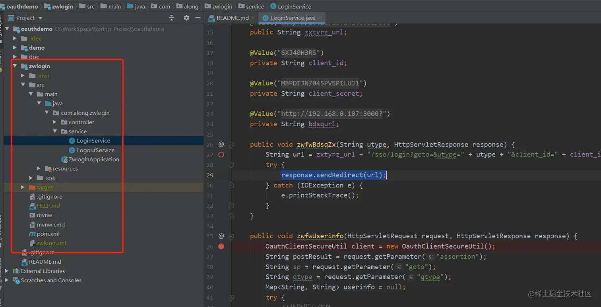This screenshot has width=601, height=307.
Task: Select the HELP.md file
Action: tap(48, 206)
